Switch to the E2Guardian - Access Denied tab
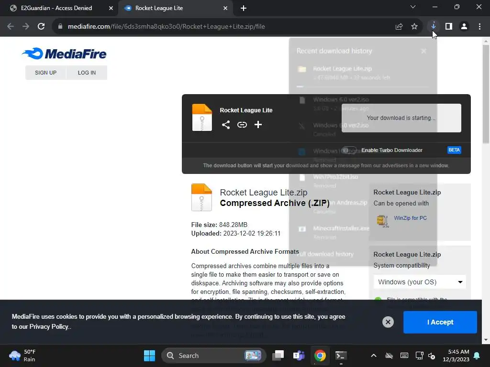This screenshot has height=367, width=490. tap(56, 8)
